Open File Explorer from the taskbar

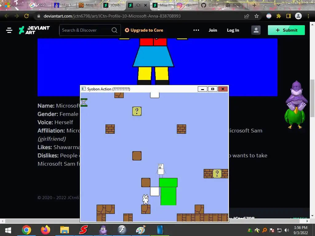coord(65,230)
